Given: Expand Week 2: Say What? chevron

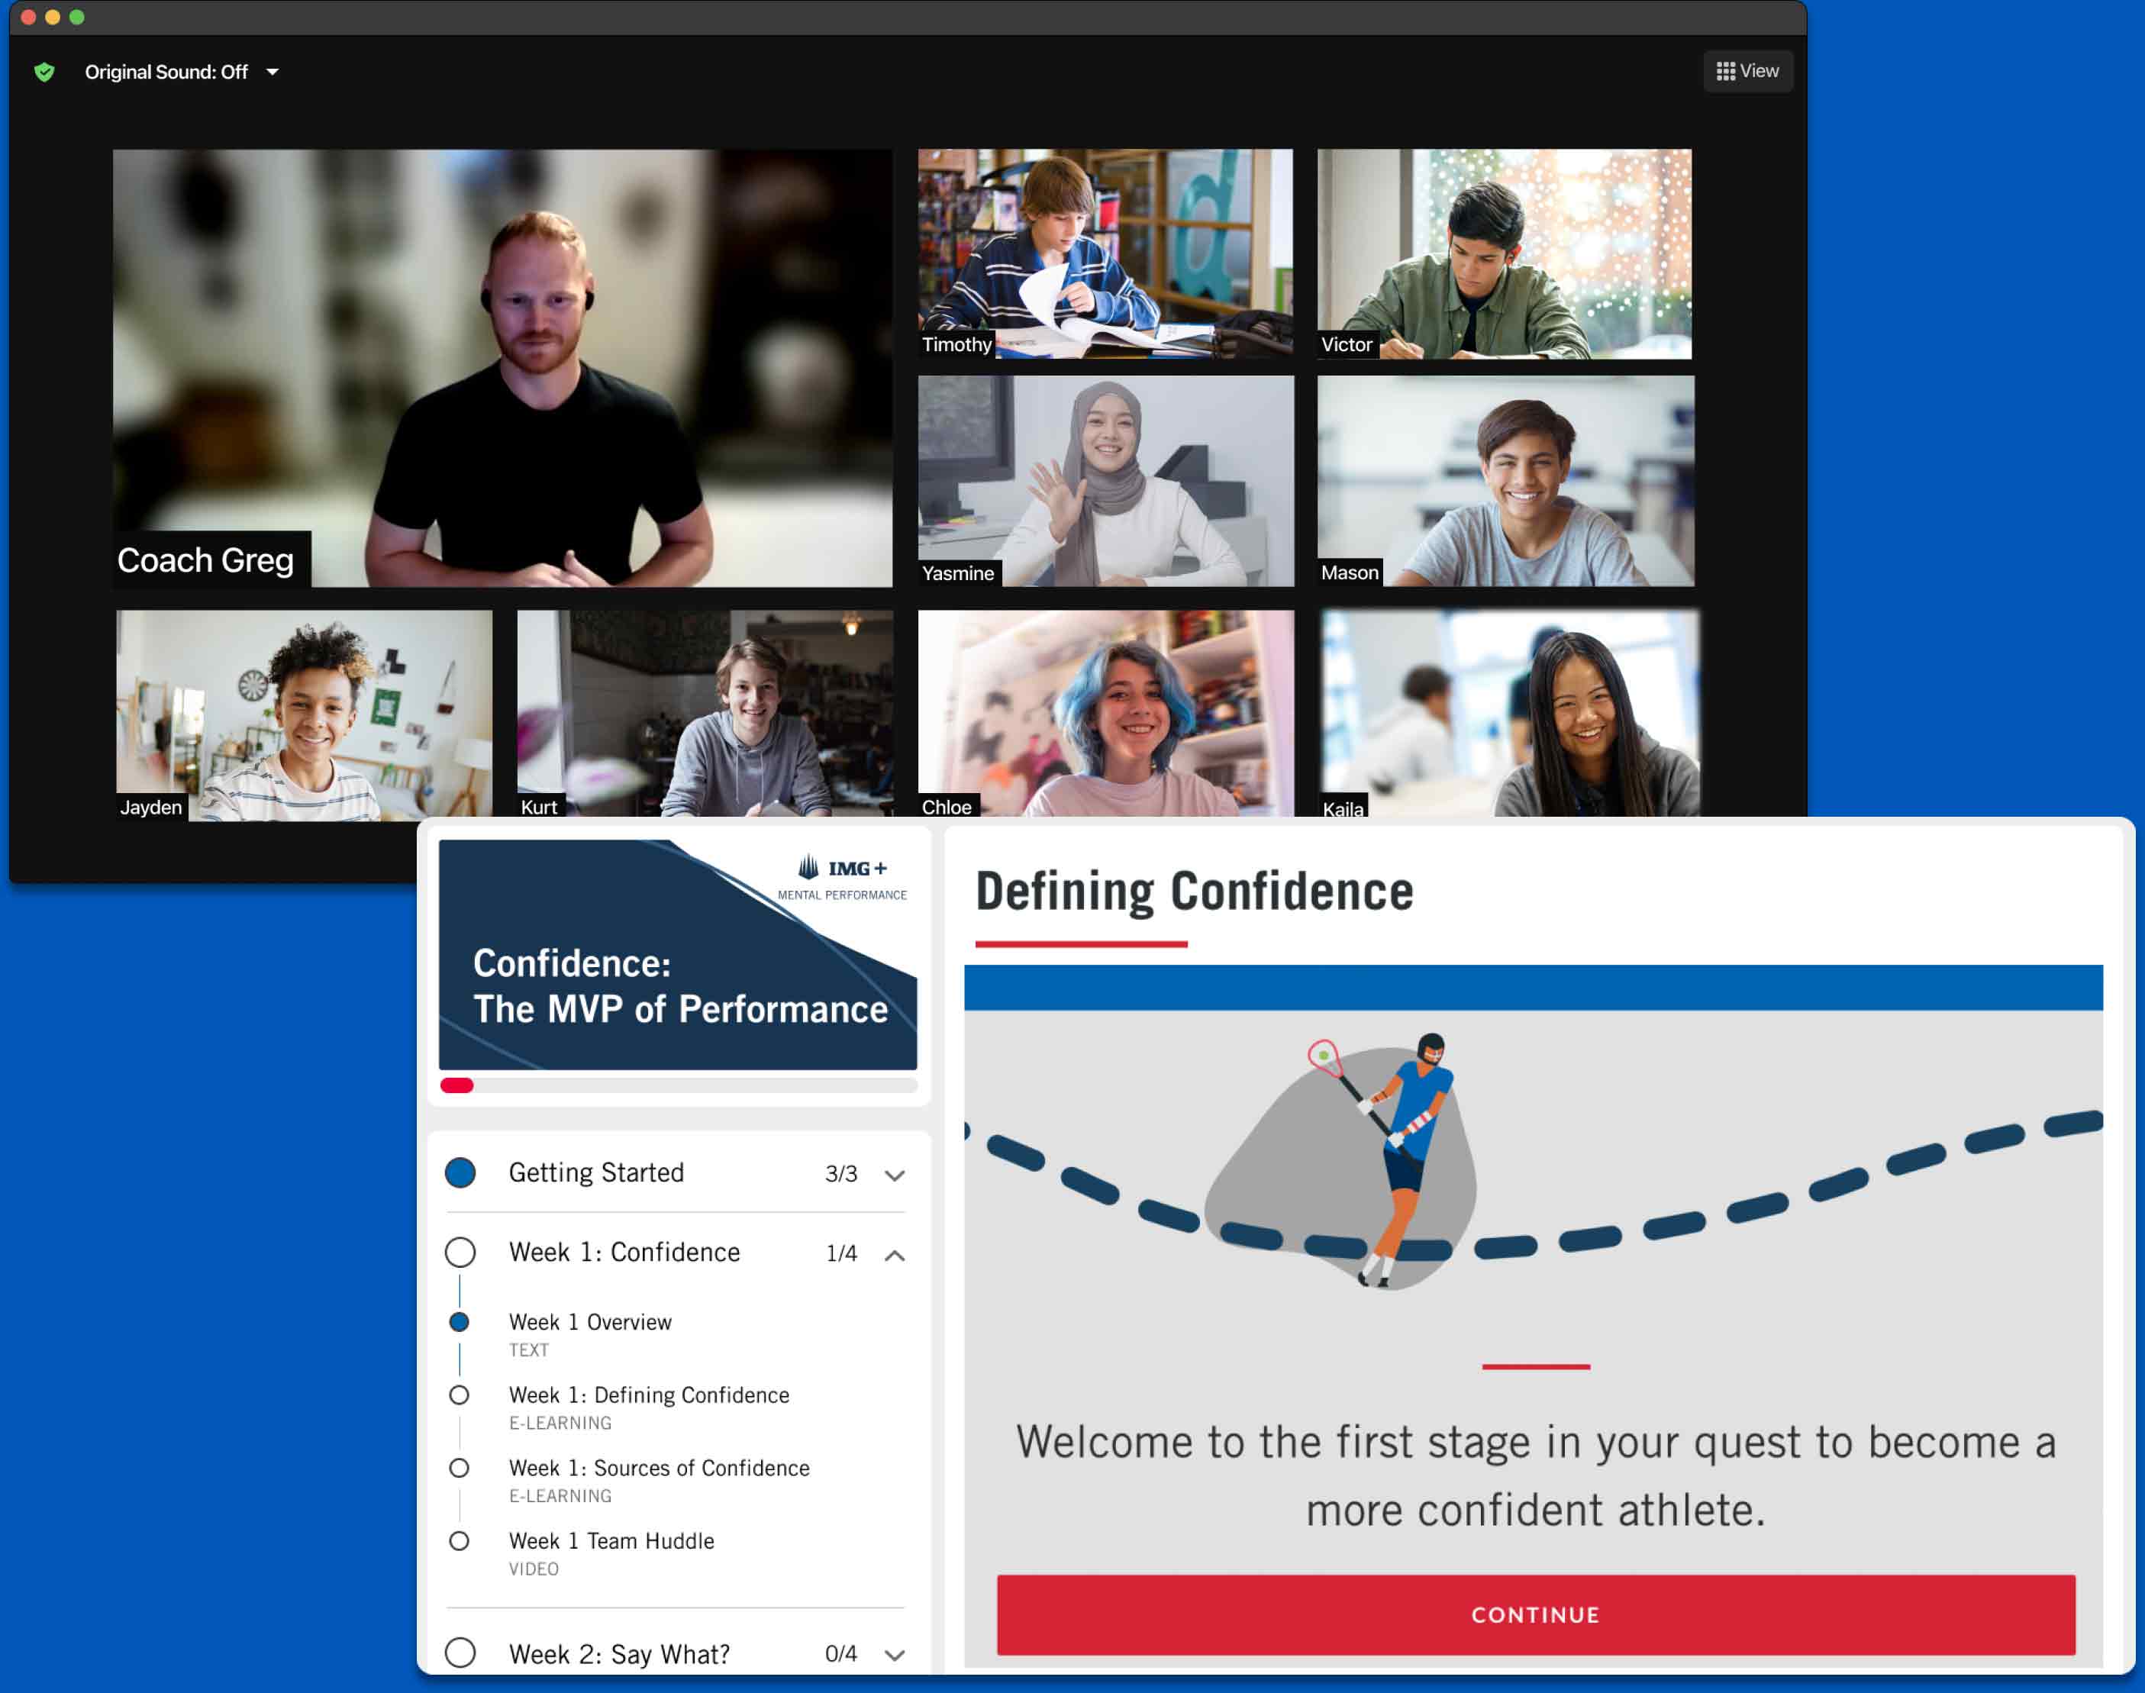Looking at the screenshot, I should pos(895,1656).
